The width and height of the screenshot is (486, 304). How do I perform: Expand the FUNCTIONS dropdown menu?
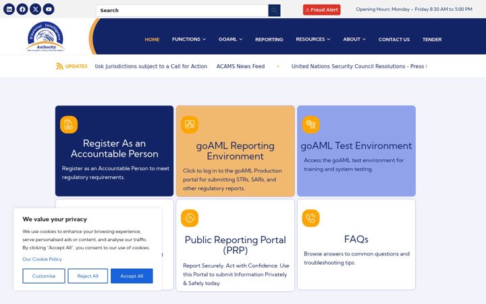click(x=189, y=39)
